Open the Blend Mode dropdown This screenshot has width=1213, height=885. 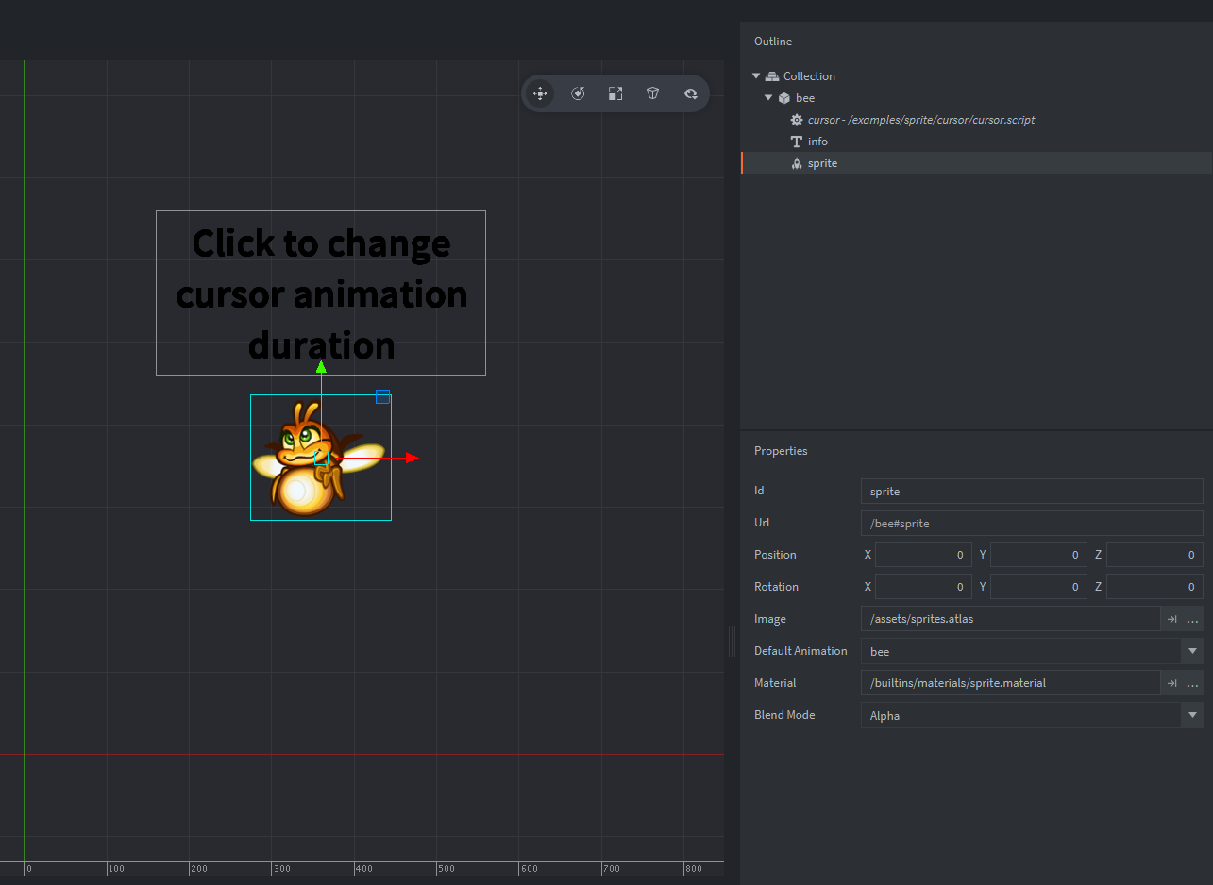[1192, 715]
